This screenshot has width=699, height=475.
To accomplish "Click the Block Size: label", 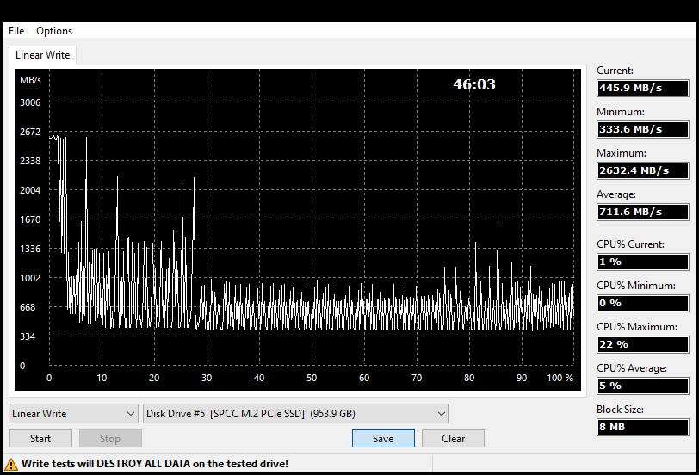I will (x=620, y=410).
